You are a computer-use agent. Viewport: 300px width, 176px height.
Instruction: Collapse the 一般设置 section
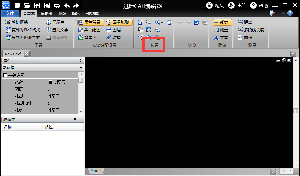[5, 75]
